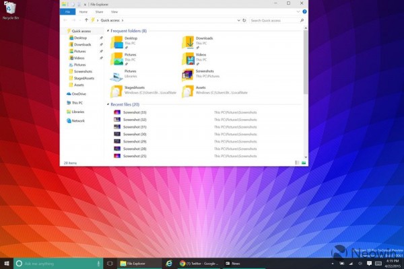This screenshot has height=269, width=404.
Task: Unpin Desktop from Quick access sidebar
Action: tap(100, 38)
